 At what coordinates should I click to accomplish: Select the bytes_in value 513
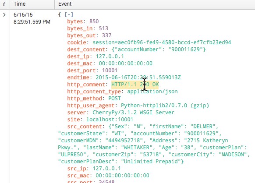103,28
